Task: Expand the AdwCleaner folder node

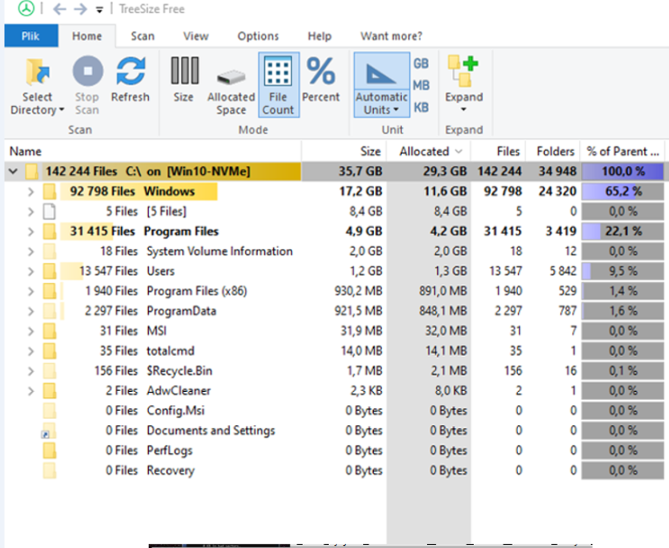Action: coord(31,391)
